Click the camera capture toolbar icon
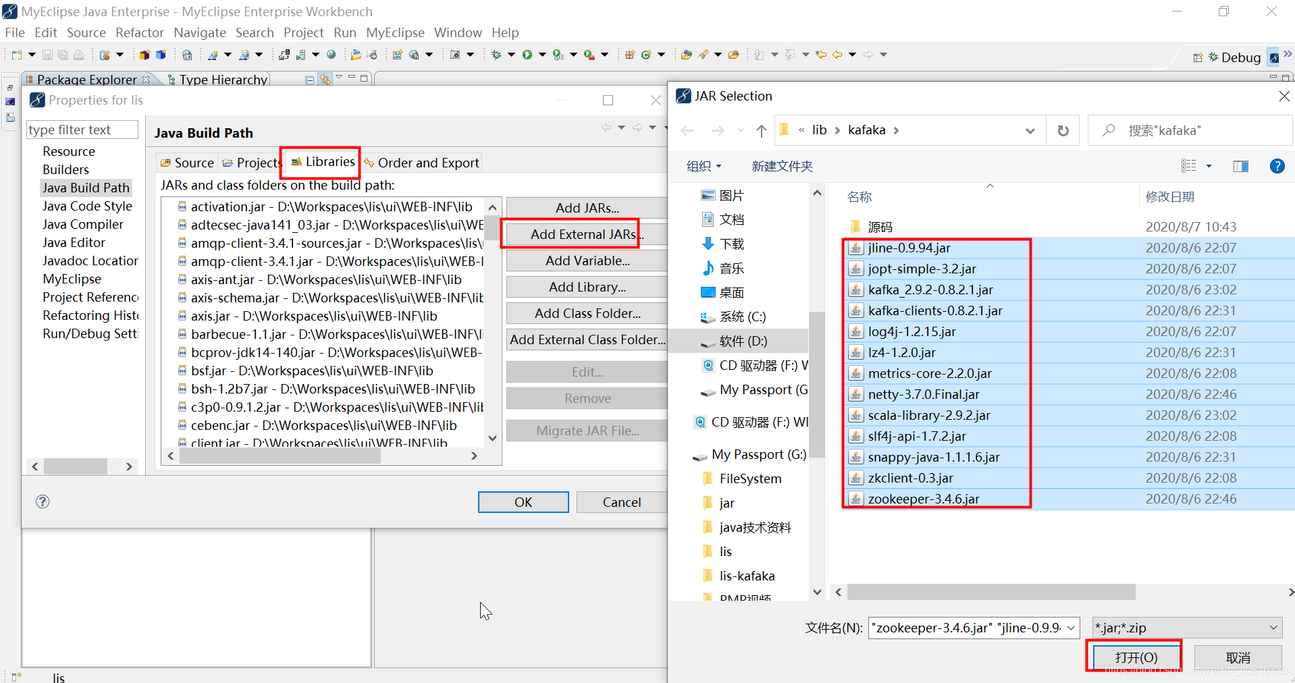This screenshot has width=1295, height=683. (x=455, y=55)
